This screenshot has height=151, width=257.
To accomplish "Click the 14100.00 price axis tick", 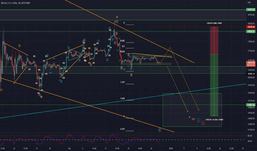I will pos(251,130).
